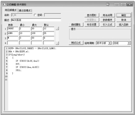Open 曲线属性 curve properties
This screenshot has width=135, height=115.
(76, 24)
